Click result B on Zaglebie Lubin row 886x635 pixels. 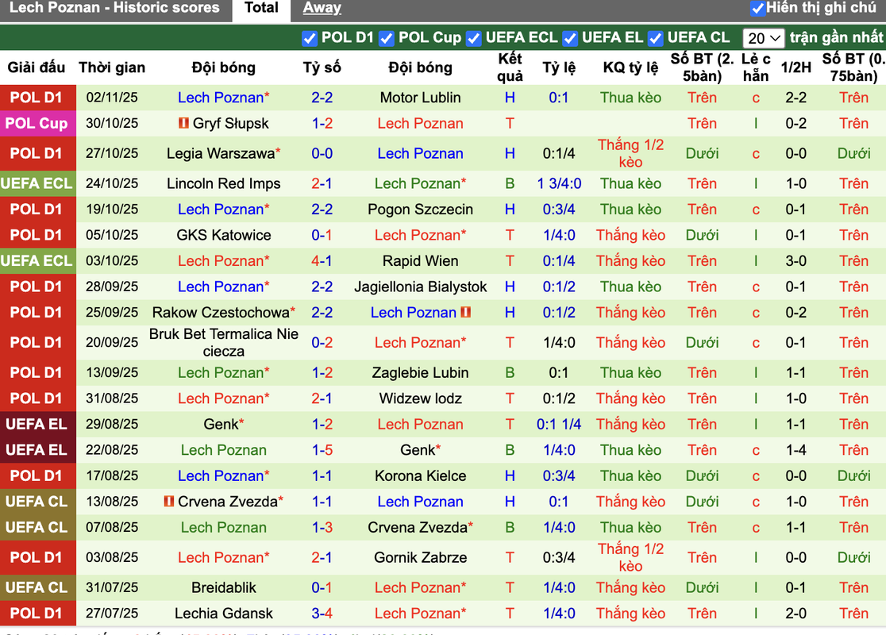pyautogui.click(x=510, y=373)
